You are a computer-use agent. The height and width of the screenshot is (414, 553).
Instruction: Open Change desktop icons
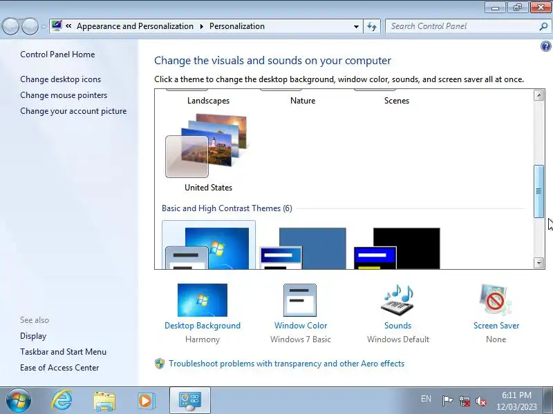[60, 79]
